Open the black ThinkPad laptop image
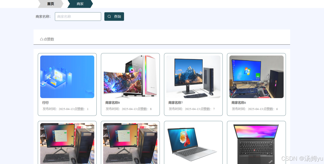 (x=256, y=144)
